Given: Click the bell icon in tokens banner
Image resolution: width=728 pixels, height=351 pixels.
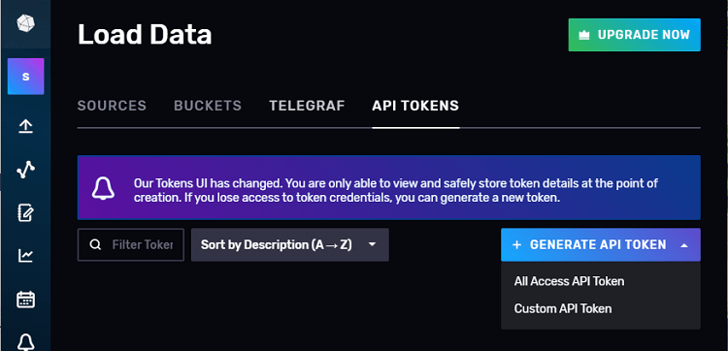Looking at the screenshot, I should coord(103,188).
